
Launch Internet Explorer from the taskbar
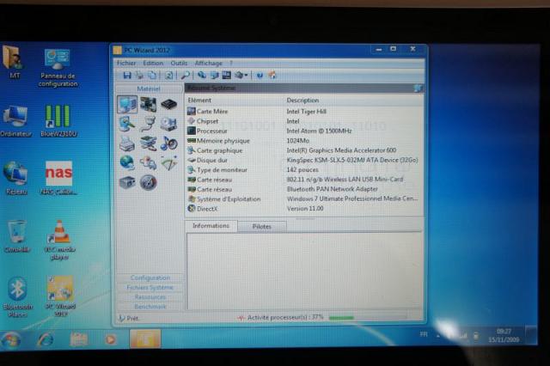(x=46, y=339)
